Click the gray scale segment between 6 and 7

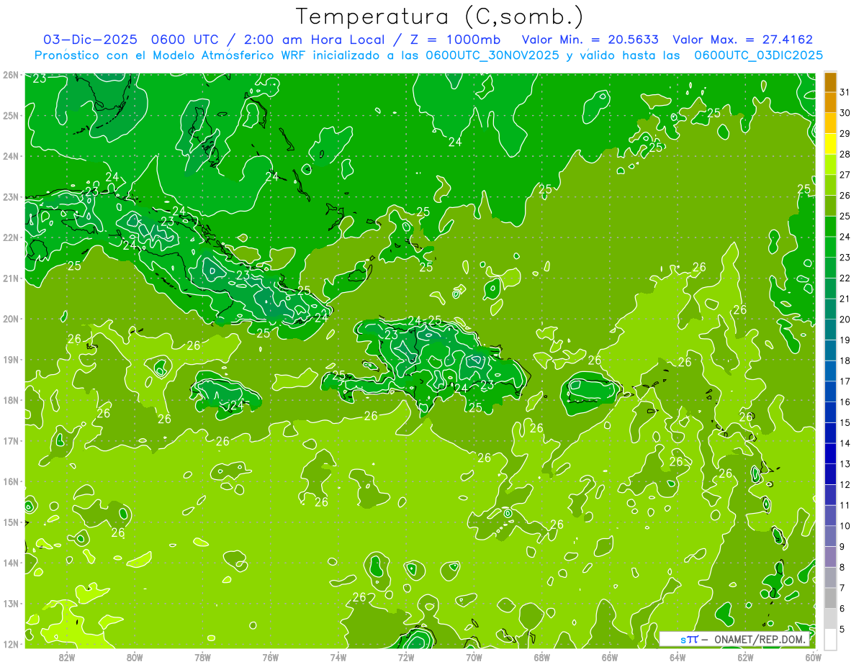(830, 598)
